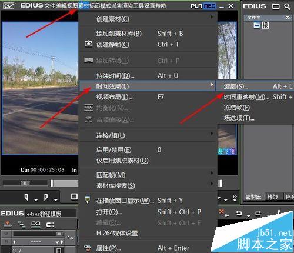Choose 持续时间(D)... menu entry
This screenshot has height=253, width=294.
[x=148, y=75]
